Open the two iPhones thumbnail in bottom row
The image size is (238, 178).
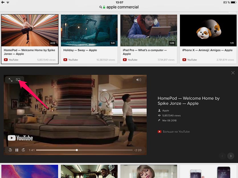click(208, 171)
